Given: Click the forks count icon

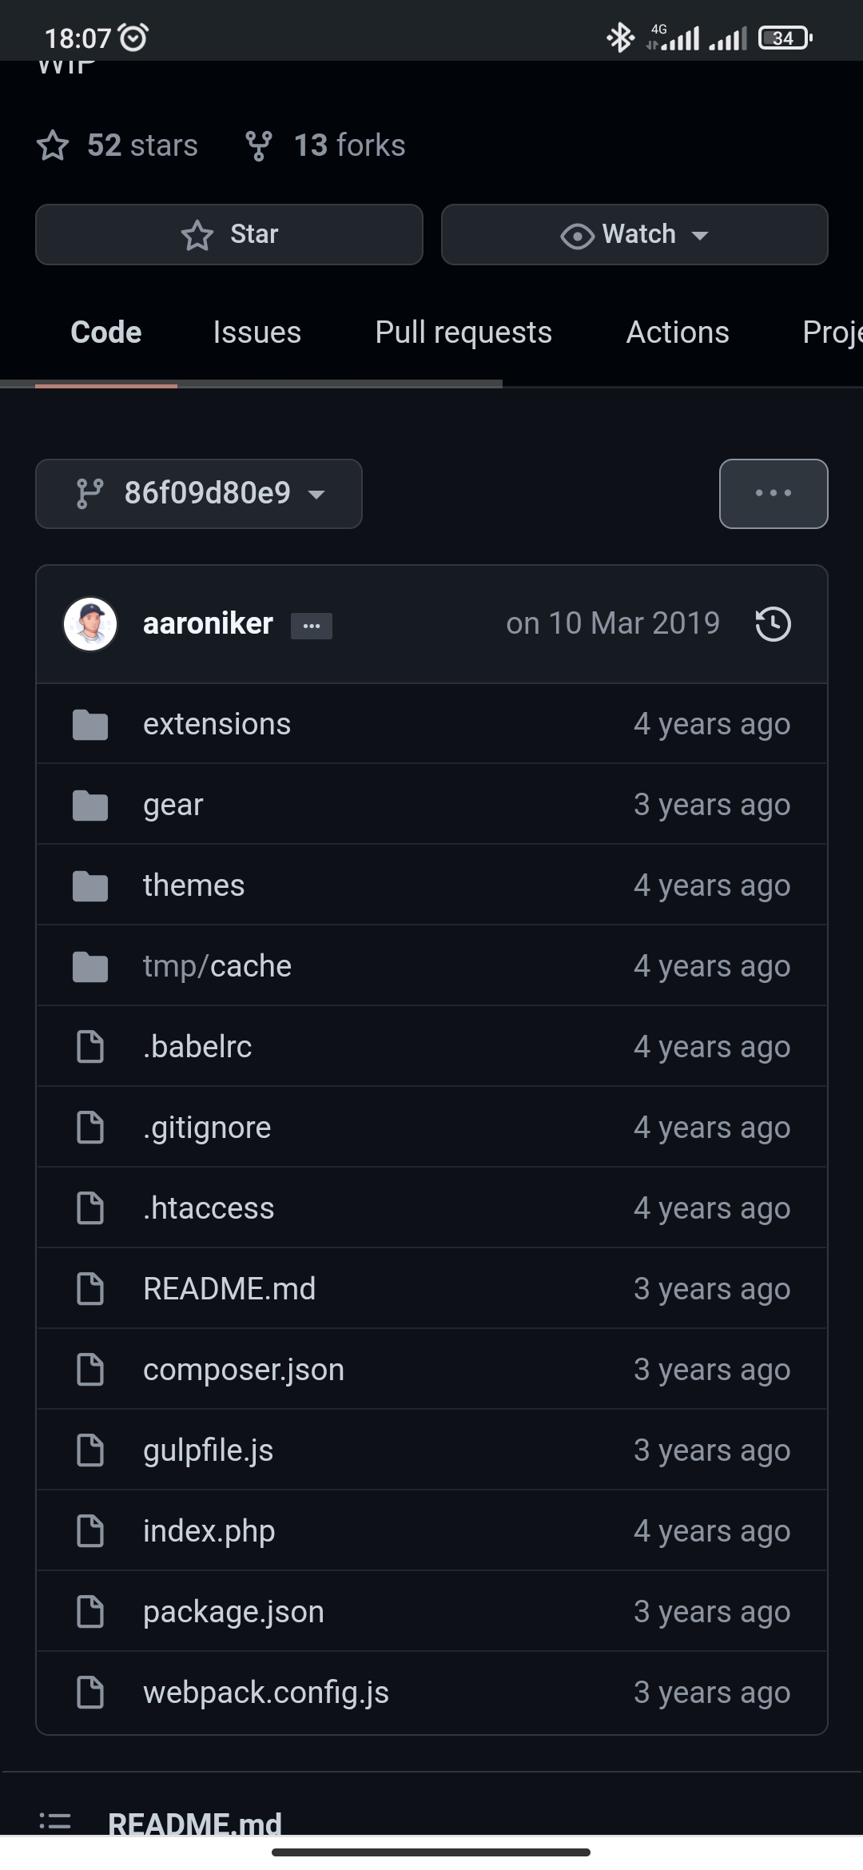Looking at the screenshot, I should (x=259, y=146).
